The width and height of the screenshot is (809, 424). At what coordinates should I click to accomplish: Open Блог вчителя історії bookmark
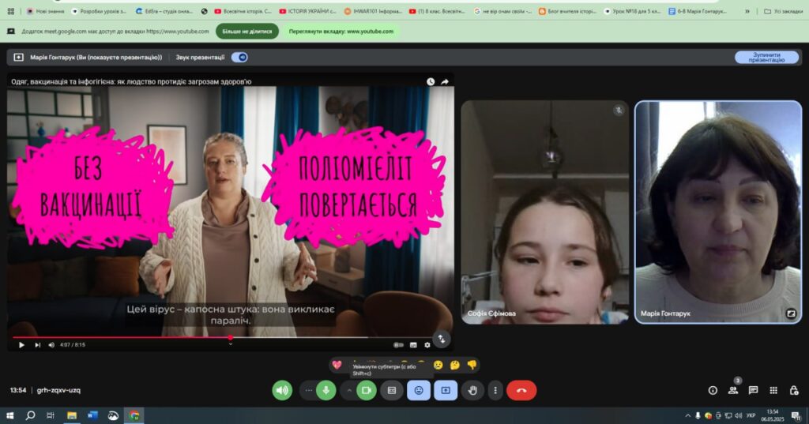(x=567, y=11)
